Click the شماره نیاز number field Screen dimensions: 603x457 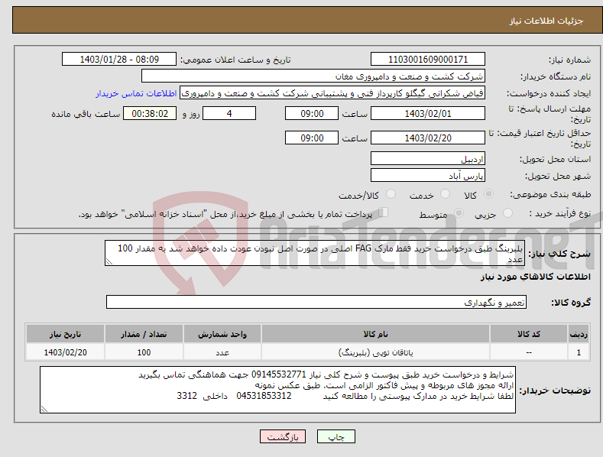tap(428, 60)
